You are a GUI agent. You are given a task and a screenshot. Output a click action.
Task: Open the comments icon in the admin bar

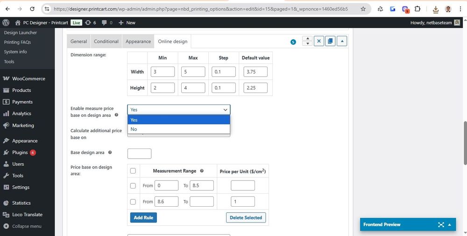pyautogui.click(x=106, y=22)
